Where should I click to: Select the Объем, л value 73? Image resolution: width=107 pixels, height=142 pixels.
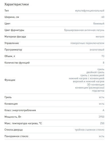coord(103,56)
